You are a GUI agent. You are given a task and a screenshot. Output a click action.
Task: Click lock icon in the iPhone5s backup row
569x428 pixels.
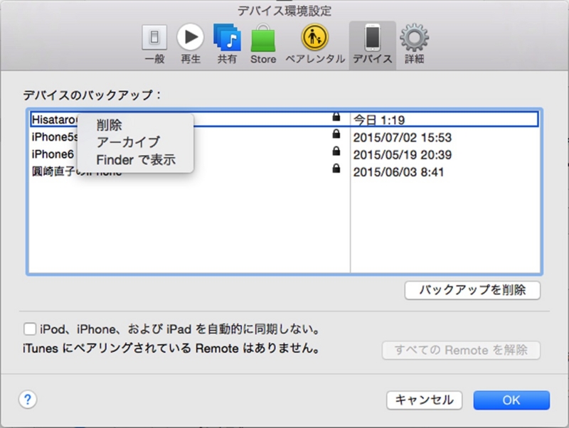tap(336, 134)
